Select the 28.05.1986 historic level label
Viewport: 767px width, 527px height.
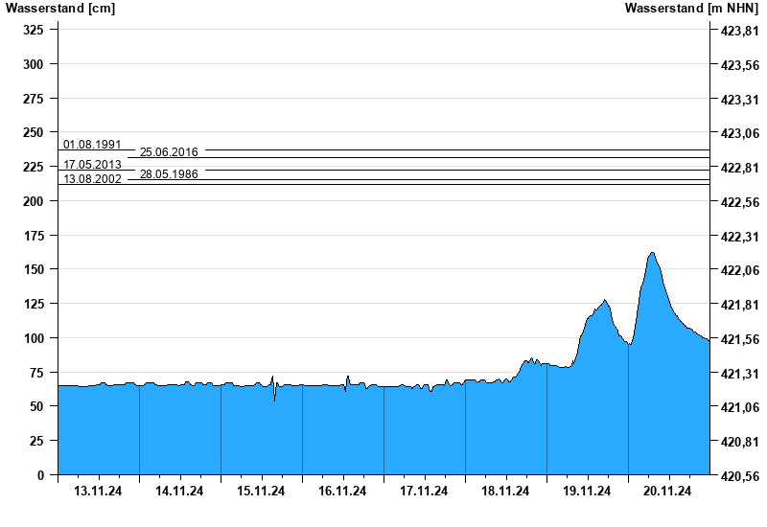169,174
